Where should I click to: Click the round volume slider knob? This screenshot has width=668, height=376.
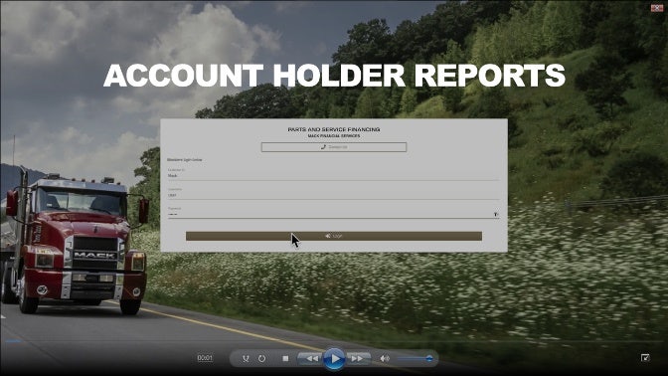click(x=429, y=358)
